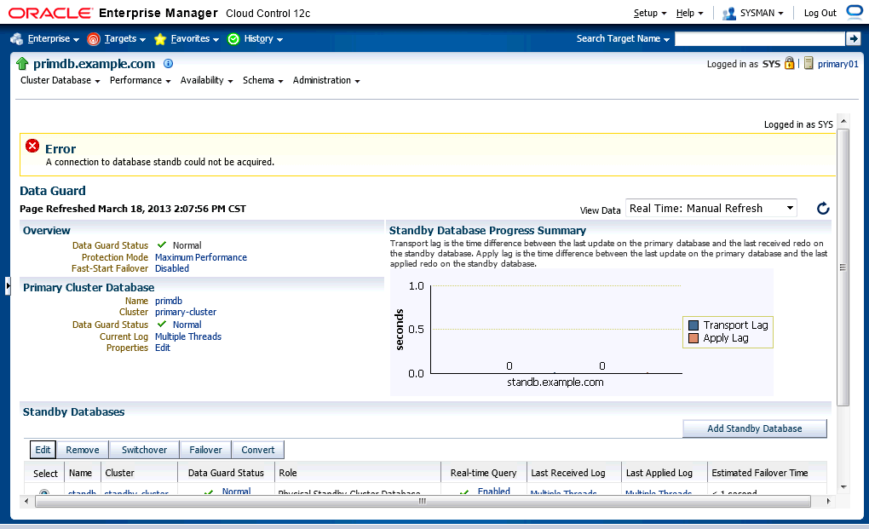Click the Transport Lag legend swatch
869x529 pixels.
coord(693,325)
